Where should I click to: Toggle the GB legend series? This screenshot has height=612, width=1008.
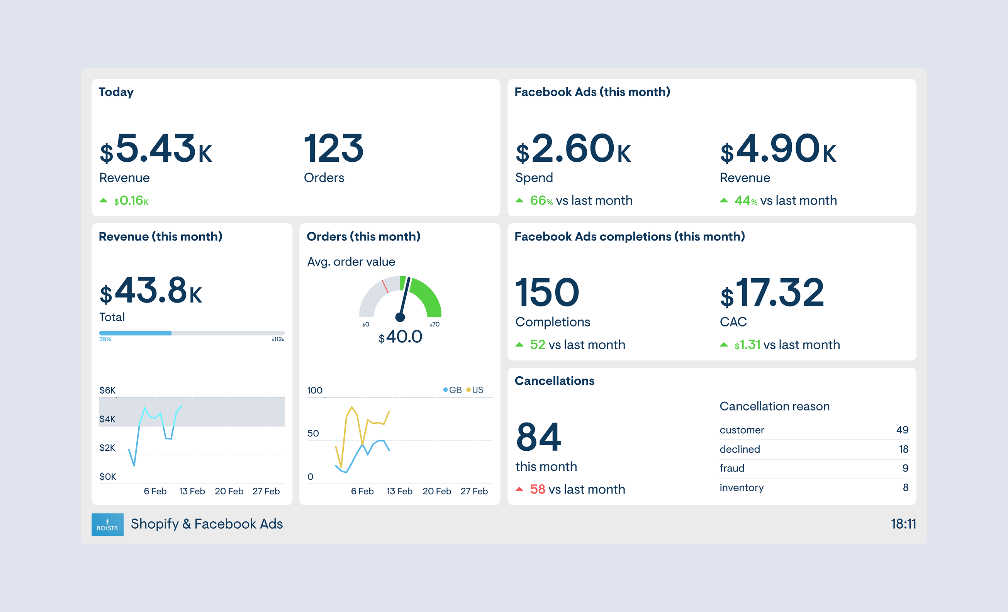click(452, 390)
